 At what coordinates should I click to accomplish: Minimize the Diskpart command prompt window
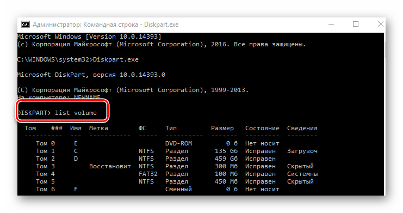tap(331, 24)
